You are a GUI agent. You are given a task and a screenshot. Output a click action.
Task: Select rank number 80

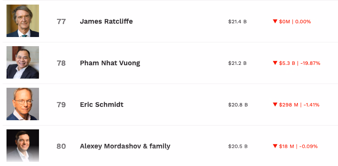(x=61, y=146)
